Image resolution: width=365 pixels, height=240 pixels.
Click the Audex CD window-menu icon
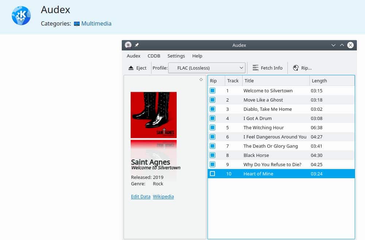pyautogui.click(x=128, y=45)
